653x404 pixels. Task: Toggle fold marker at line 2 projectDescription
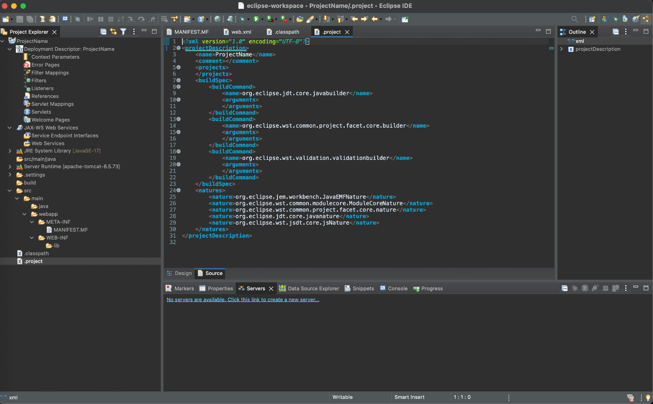tap(179, 48)
